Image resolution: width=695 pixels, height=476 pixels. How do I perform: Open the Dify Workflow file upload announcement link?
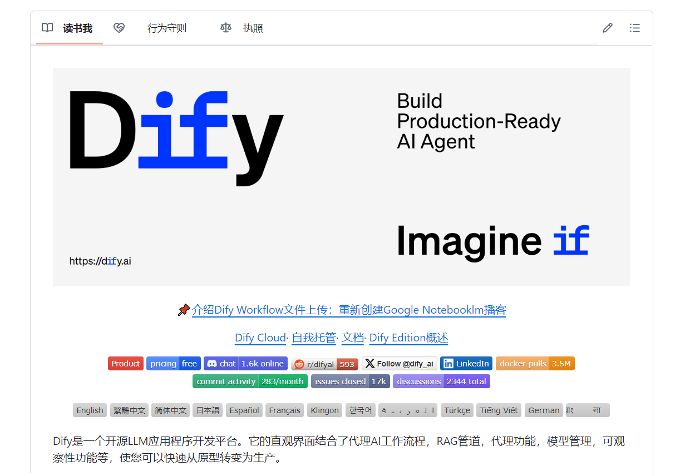[349, 310]
